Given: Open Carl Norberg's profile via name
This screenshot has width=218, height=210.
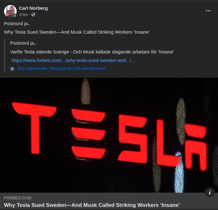Looking at the screenshot, I should [x=33, y=8].
